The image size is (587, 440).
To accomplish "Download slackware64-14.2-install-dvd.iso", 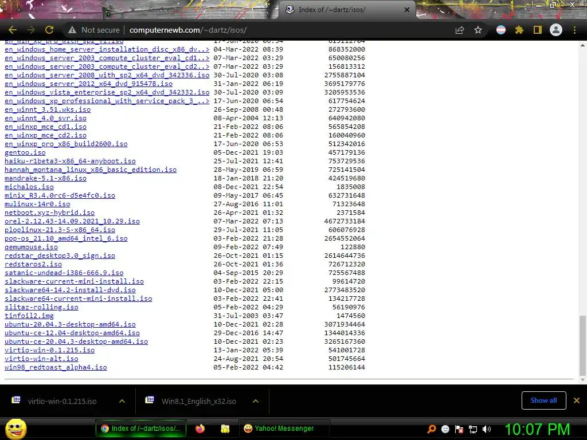I will (70, 290).
